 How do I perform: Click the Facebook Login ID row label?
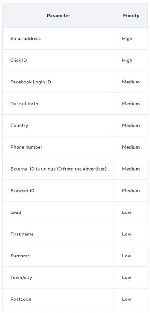point(31,82)
